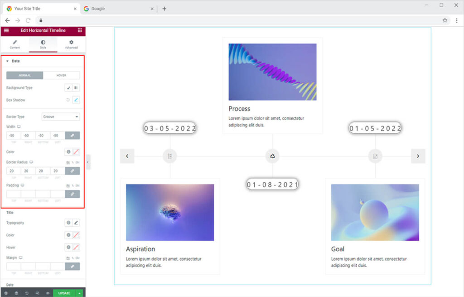Open the widgets grid panel icon

[80, 30]
